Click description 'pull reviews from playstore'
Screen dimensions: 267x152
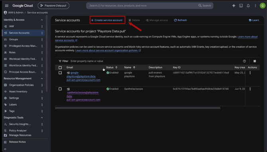coord(157,75)
